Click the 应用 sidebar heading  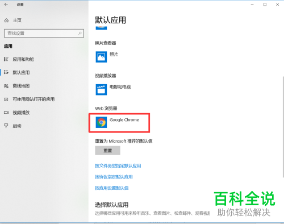point(8,46)
